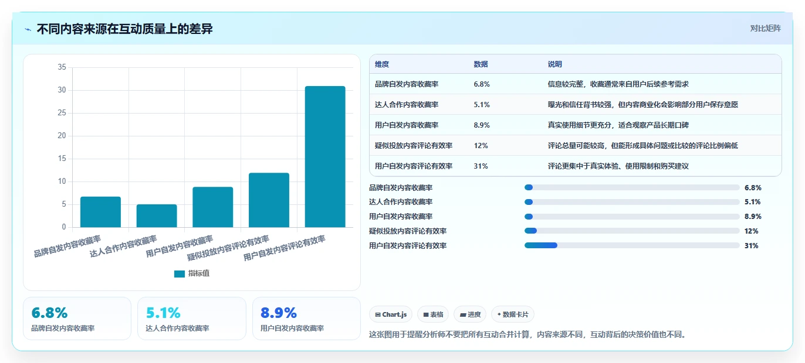
Task: Click the 维度 table column header
Action: [382, 64]
